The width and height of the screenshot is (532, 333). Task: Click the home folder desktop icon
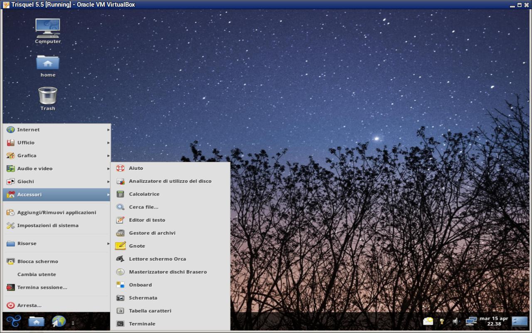coord(48,63)
